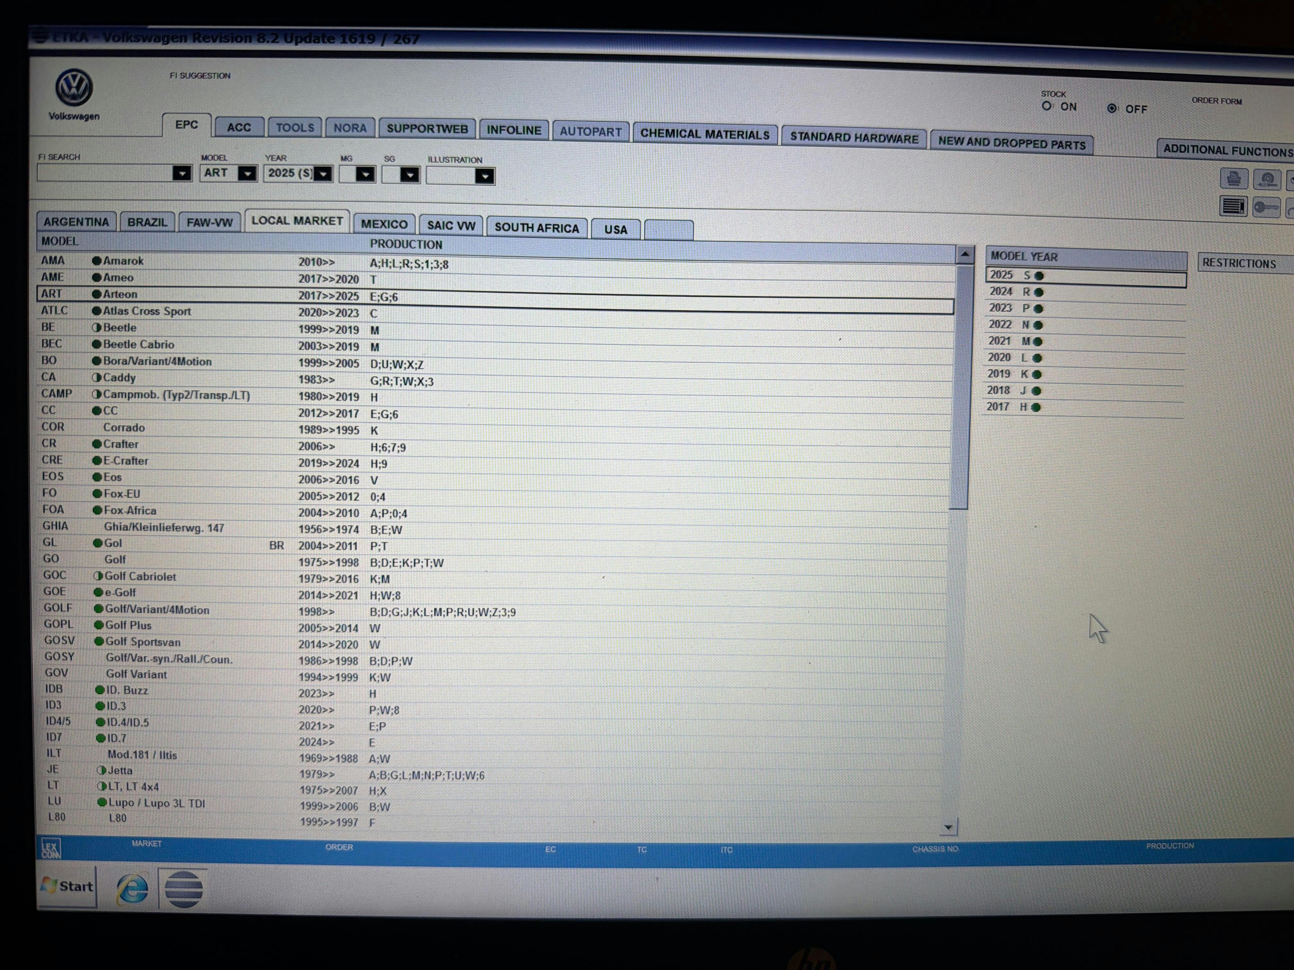Click the list view icon button
Screen dimensions: 1294x970
1233,206
